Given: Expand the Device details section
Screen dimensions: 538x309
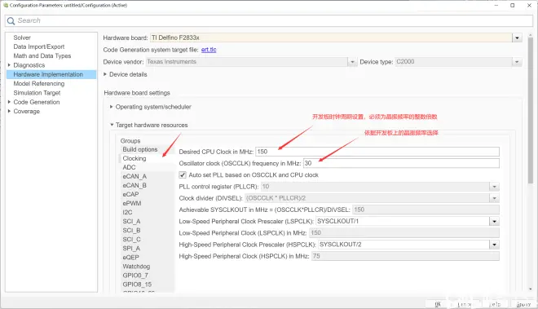Looking at the screenshot, I should [105, 74].
